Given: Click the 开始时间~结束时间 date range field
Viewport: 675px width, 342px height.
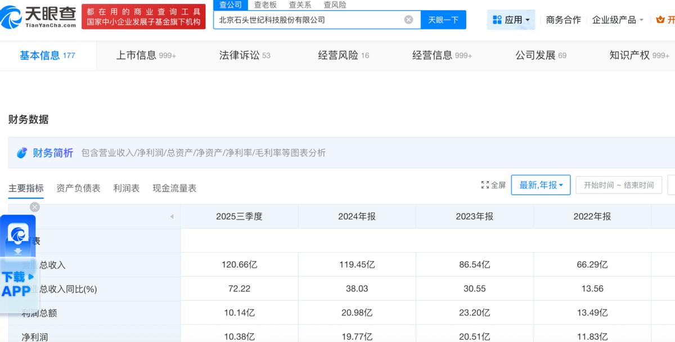Looking at the screenshot, I should pyautogui.click(x=619, y=185).
